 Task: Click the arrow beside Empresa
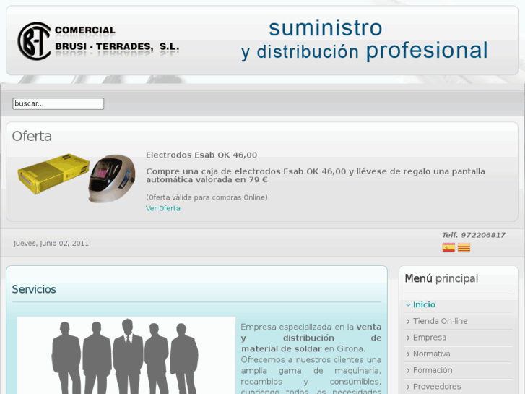click(408, 338)
